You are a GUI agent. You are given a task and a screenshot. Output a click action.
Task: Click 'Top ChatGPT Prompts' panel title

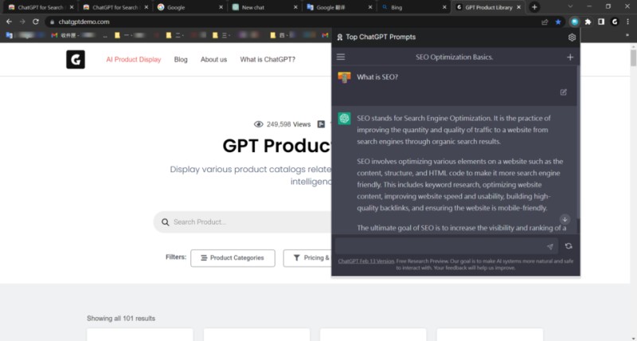[x=381, y=37]
